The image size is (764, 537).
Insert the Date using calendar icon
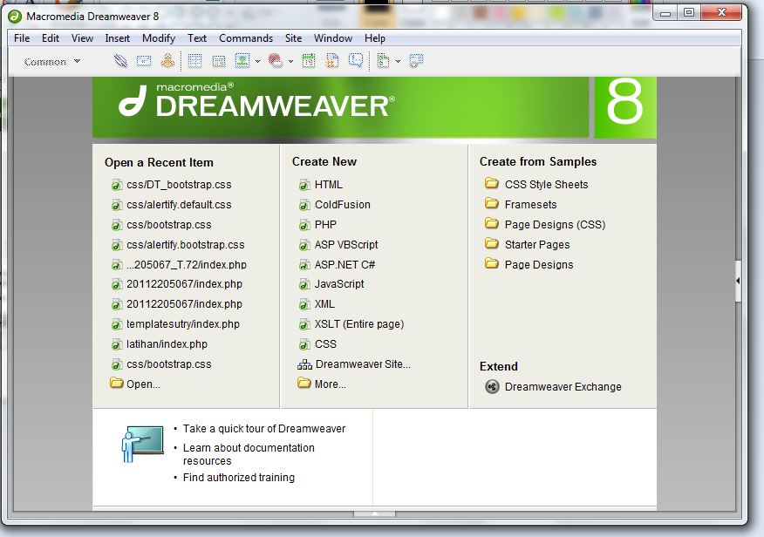click(309, 61)
